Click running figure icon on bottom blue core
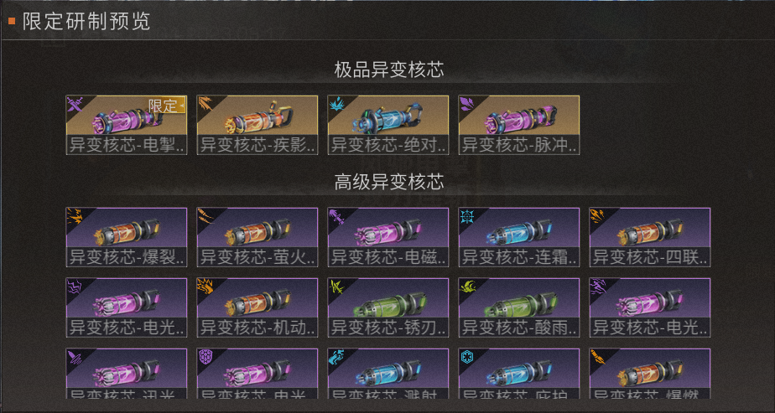This screenshot has width=775, height=413. coord(336,356)
